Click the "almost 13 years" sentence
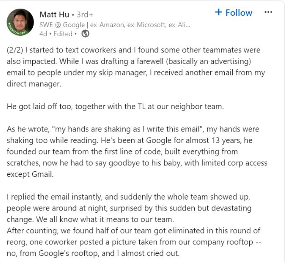This screenshot has width=285, height=262. tap(175, 140)
